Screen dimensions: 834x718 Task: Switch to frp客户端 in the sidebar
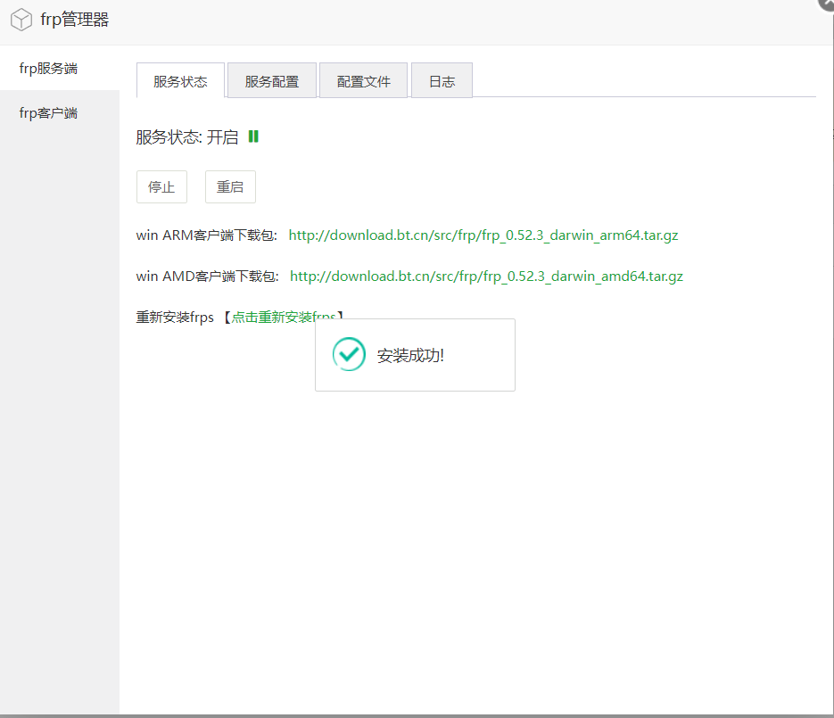(x=48, y=113)
